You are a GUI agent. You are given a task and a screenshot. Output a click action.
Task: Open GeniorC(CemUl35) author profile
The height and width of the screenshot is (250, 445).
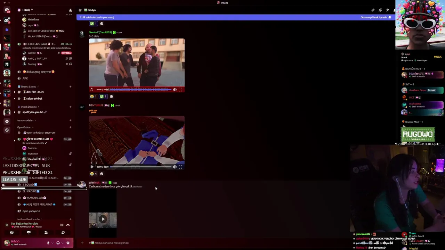click(x=100, y=32)
